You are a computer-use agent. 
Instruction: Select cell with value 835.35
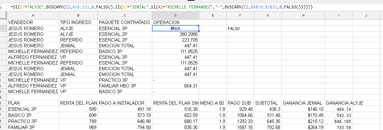pos(175,127)
